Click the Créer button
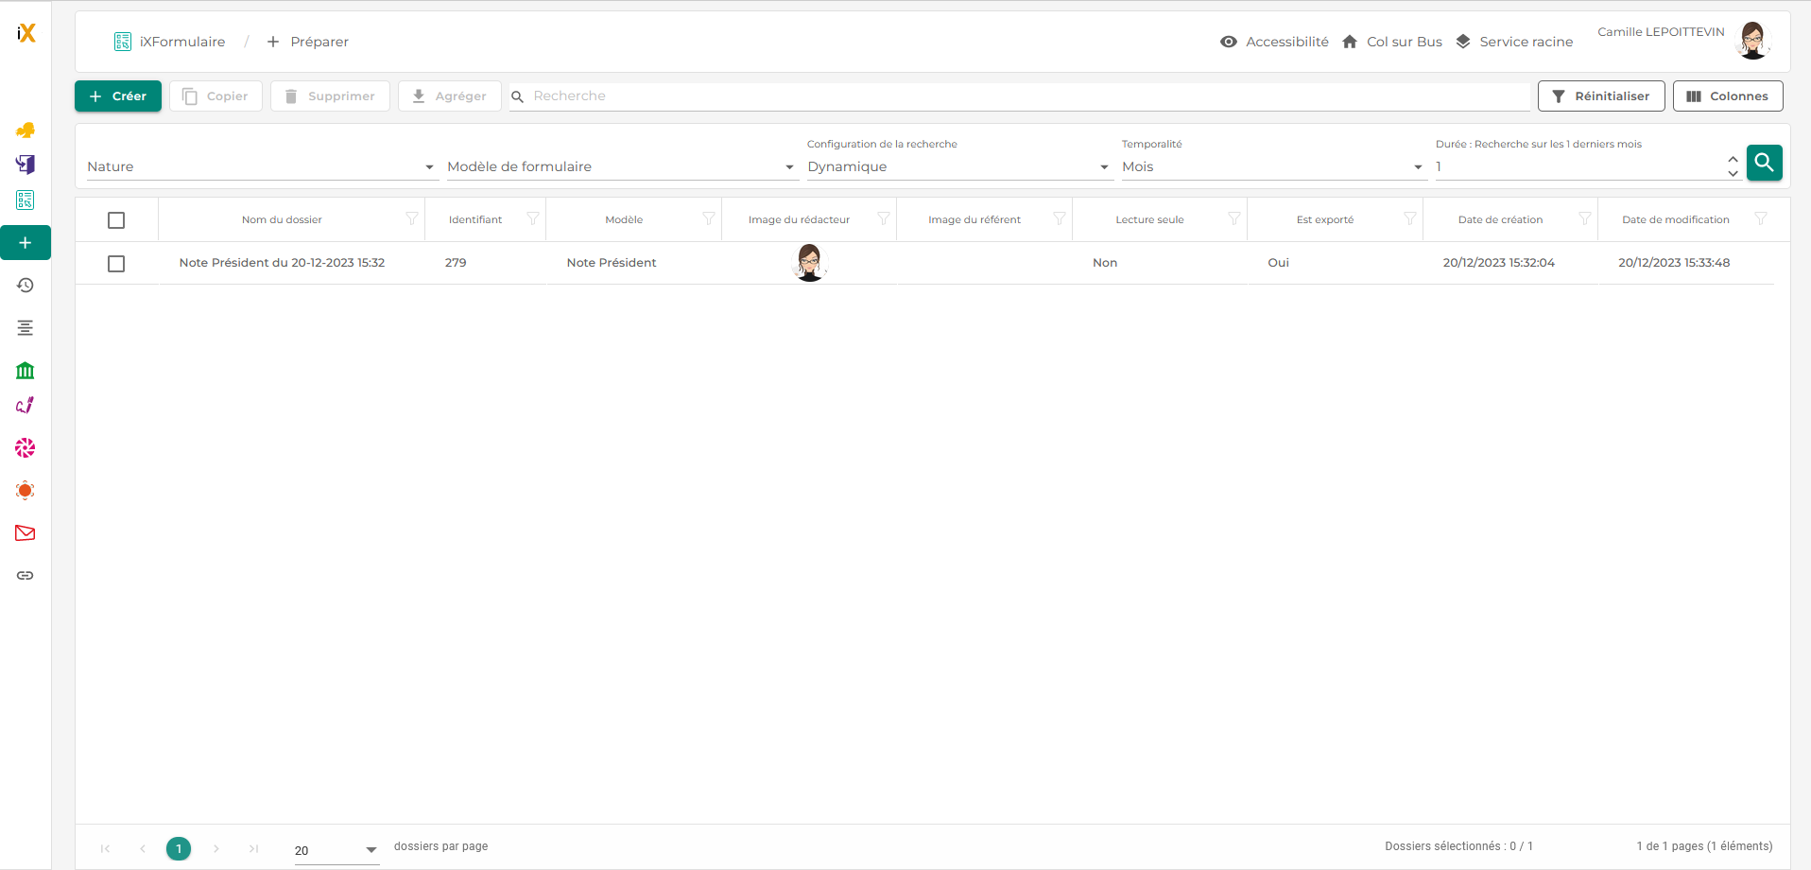Screen dimensions: 1811x870 pyautogui.click(x=118, y=96)
